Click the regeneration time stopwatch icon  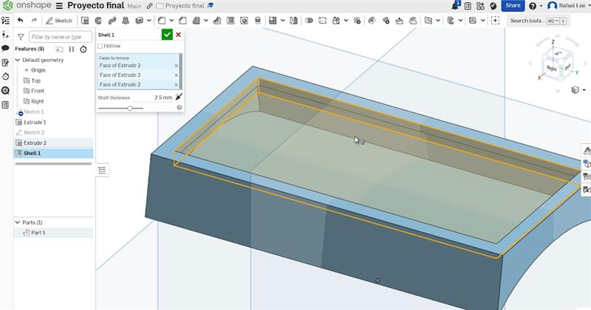[x=83, y=49]
